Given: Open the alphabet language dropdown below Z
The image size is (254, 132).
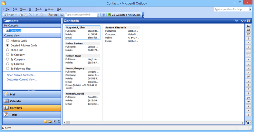Looking at the screenshot, I should (x=248, y=122).
